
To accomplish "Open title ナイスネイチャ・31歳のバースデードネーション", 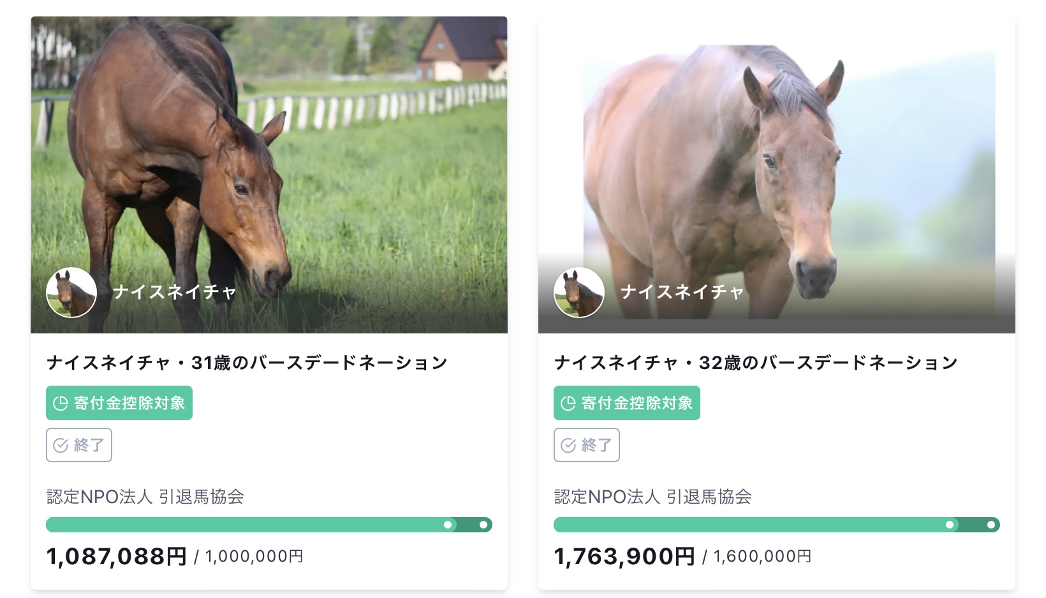I will point(247,363).
